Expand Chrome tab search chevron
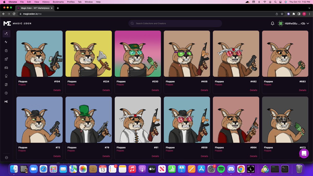 coord(309,8)
